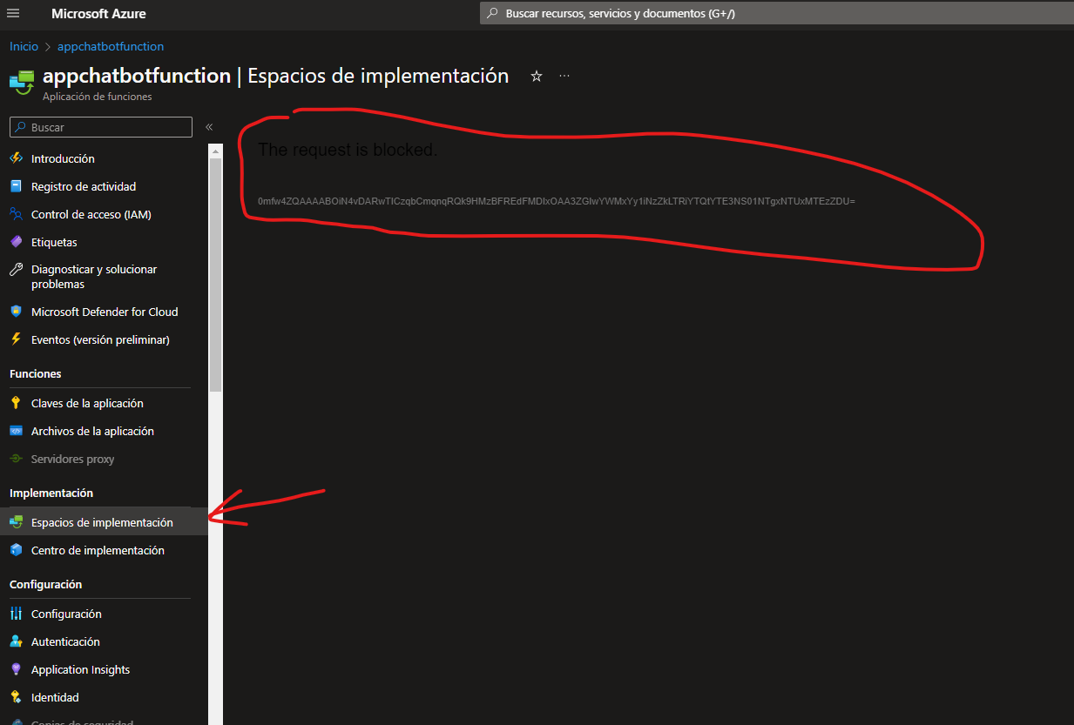This screenshot has width=1074, height=725.
Task: Click the Application Insights bulb icon
Action: [16, 669]
